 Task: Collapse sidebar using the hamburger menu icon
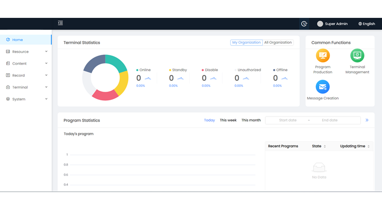[60, 23]
